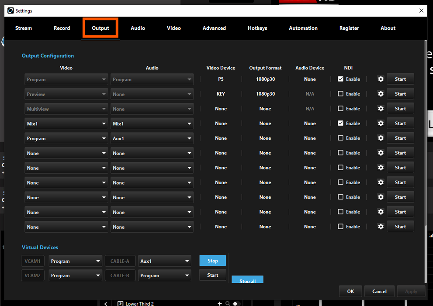
Task: Open gear settings for Multiview output row
Action: [381, 109]
